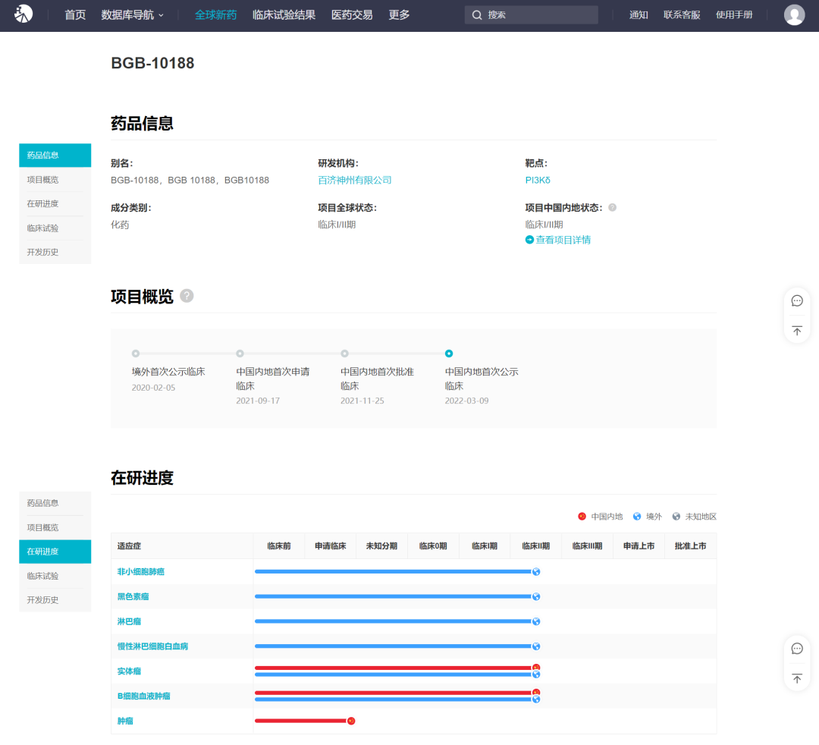The height and width of the screenshot is (745, 819).
Task: Open 淋巴瘤 indication link
Action: 129,621
